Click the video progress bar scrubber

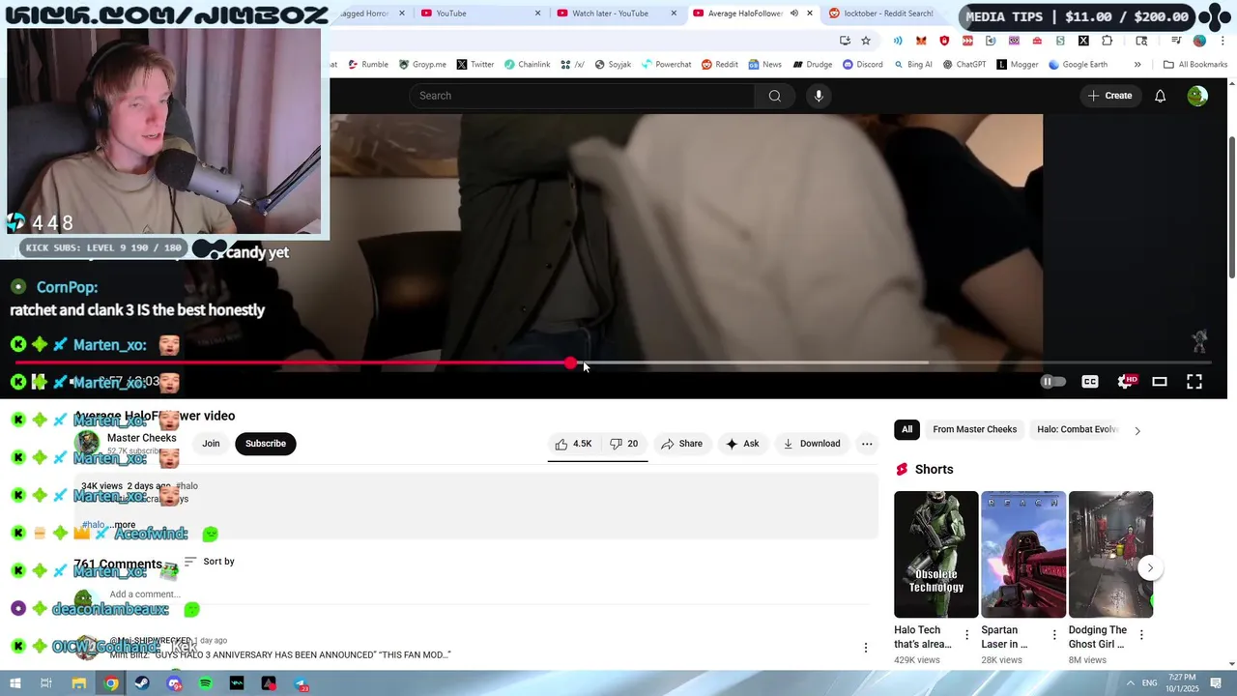point(571,363)
